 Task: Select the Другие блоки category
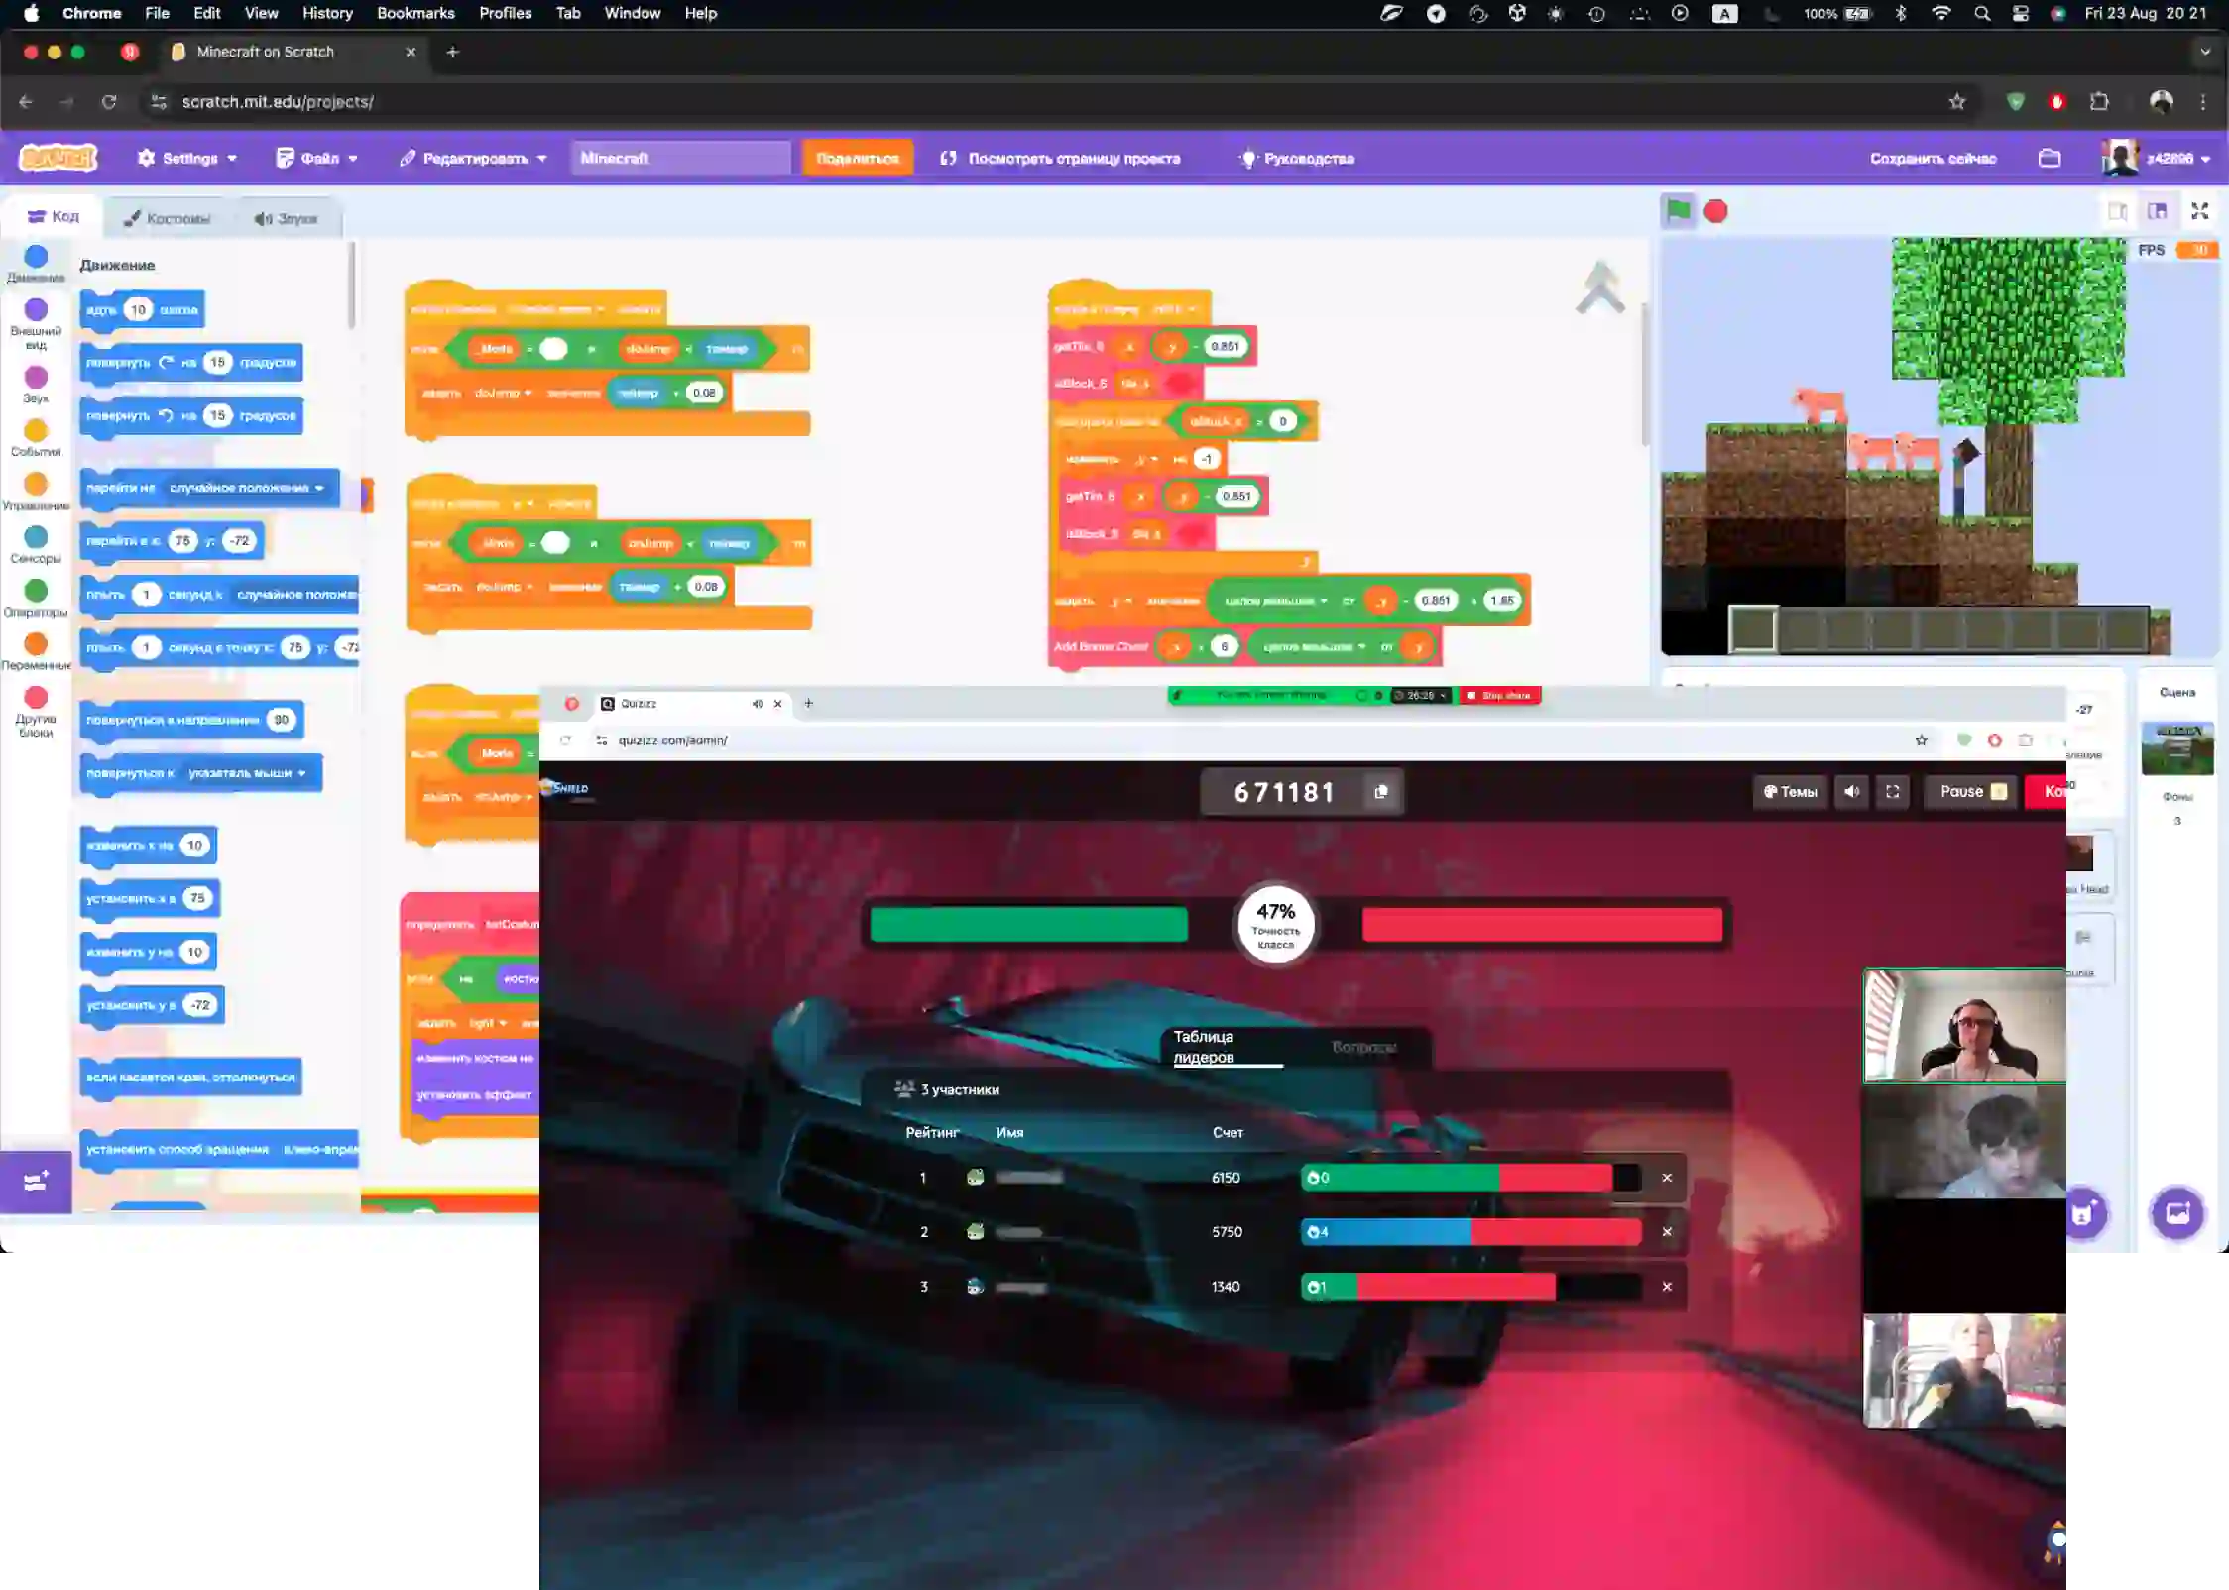pos(36,712)
